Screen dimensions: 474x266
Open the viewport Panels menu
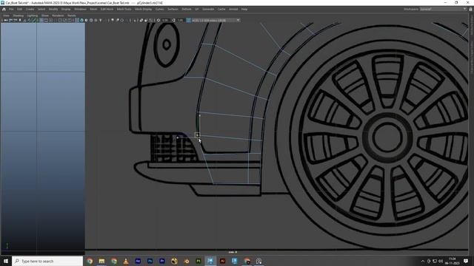pyautogui.click(x=72, y=16)
